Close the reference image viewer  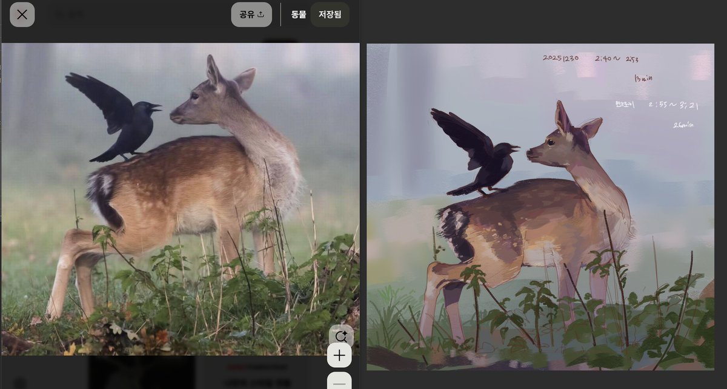(x=22, y=15)
